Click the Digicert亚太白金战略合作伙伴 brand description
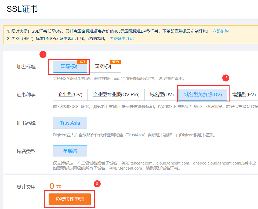 coord(135,135)
